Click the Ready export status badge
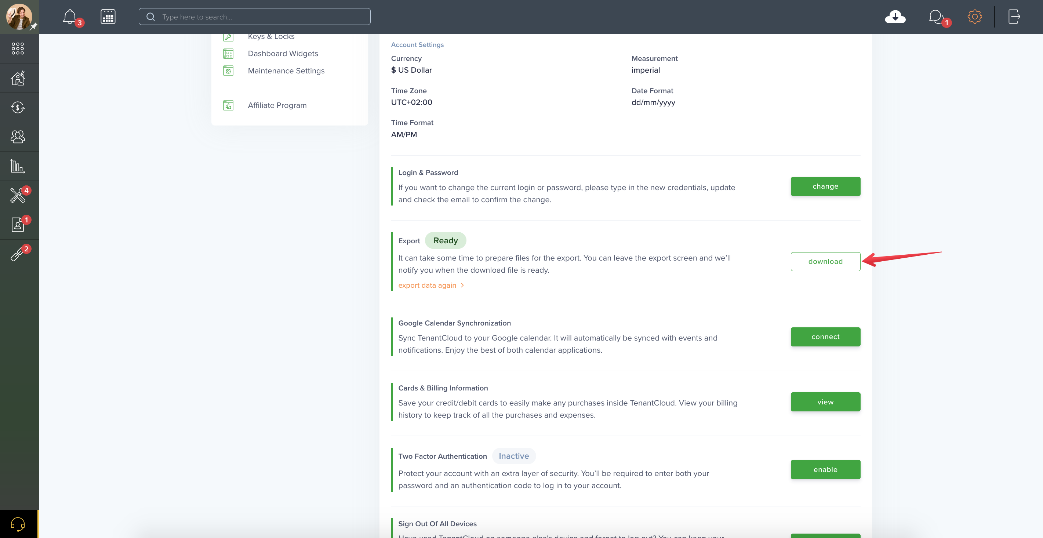The image size is (1043, 538). [x=446, y=240]
